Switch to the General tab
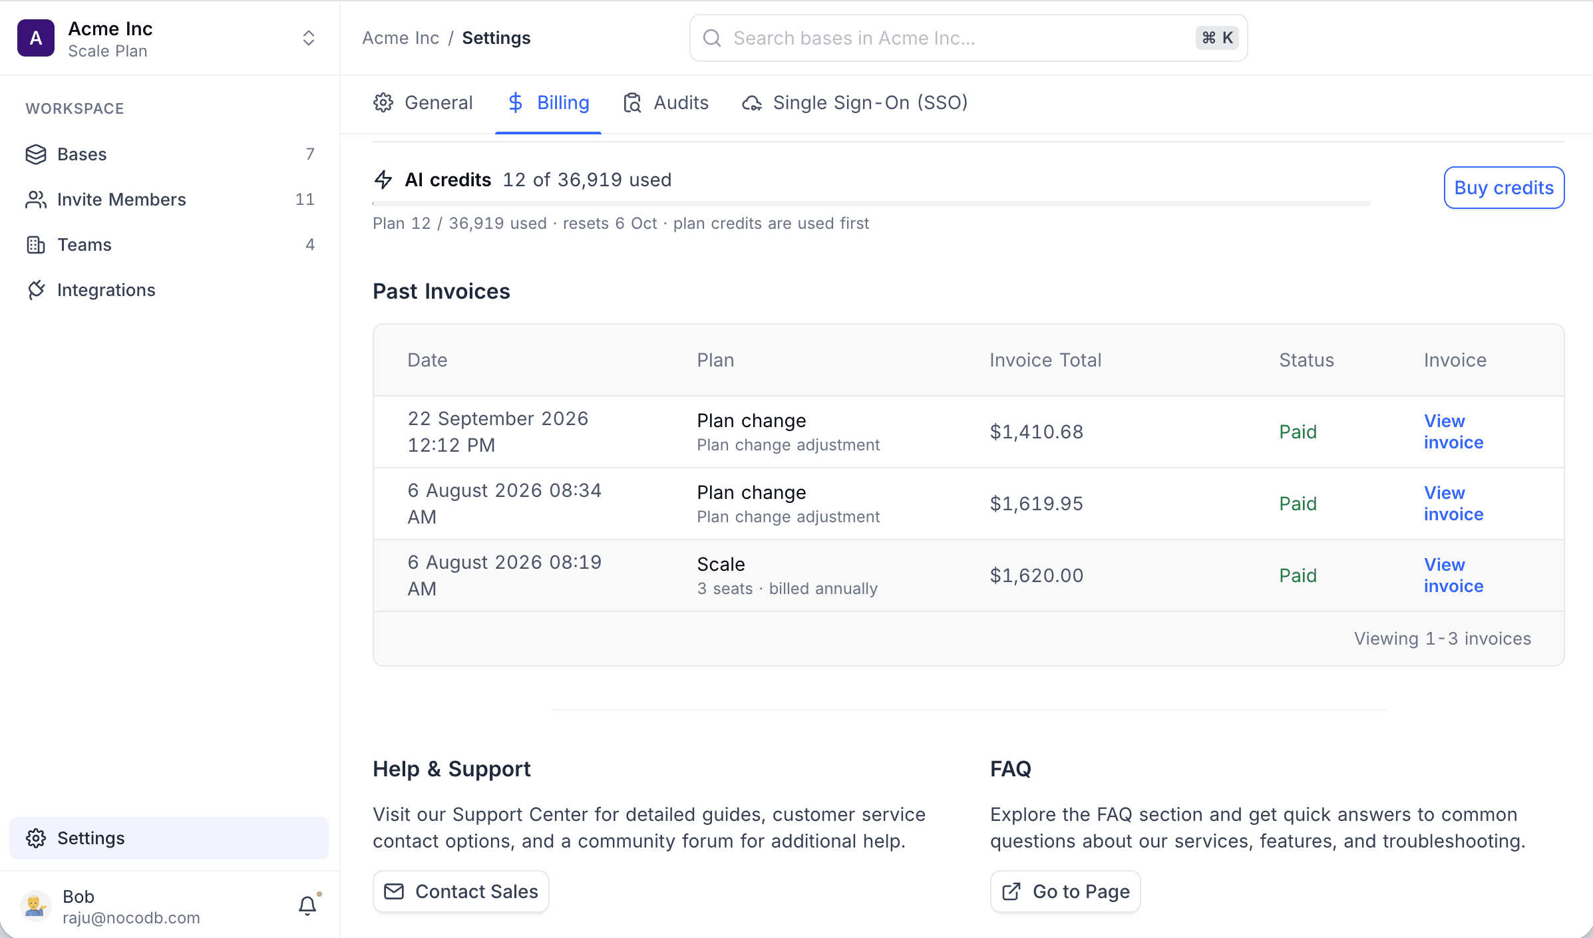This screenshot has height=938, width=1593. click(423, 102)
